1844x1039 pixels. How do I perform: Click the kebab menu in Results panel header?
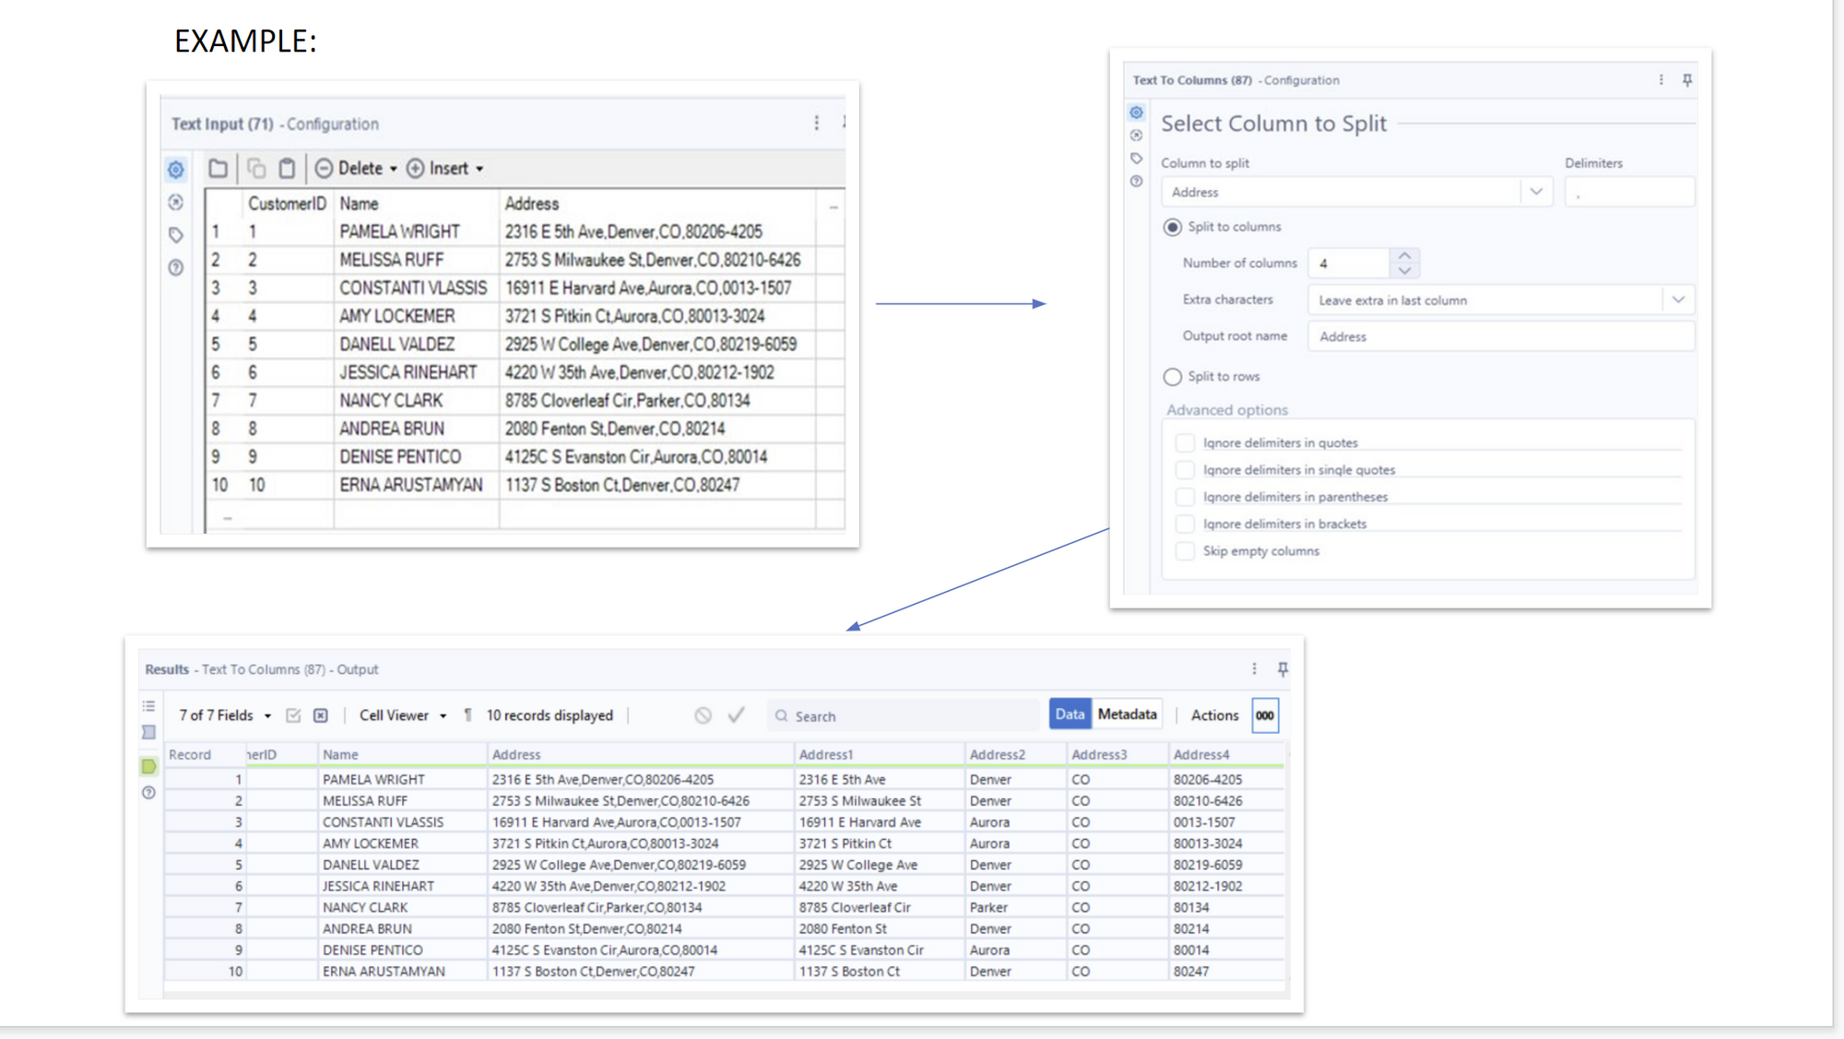click(x=1254, y=669)
